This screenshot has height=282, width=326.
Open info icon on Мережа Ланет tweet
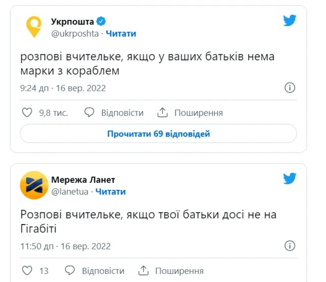(289, 246)
